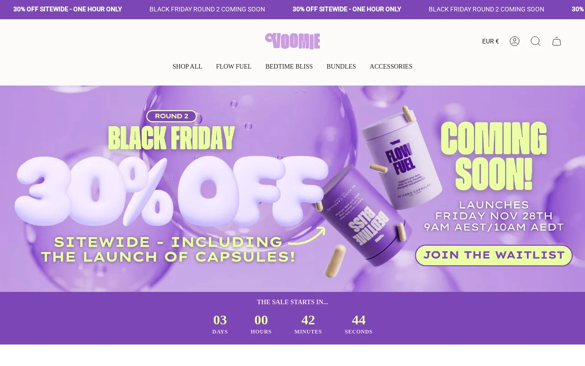The image size is (585, 366).
Task: Click the countdown DAYS value
Action: point(220,320)
